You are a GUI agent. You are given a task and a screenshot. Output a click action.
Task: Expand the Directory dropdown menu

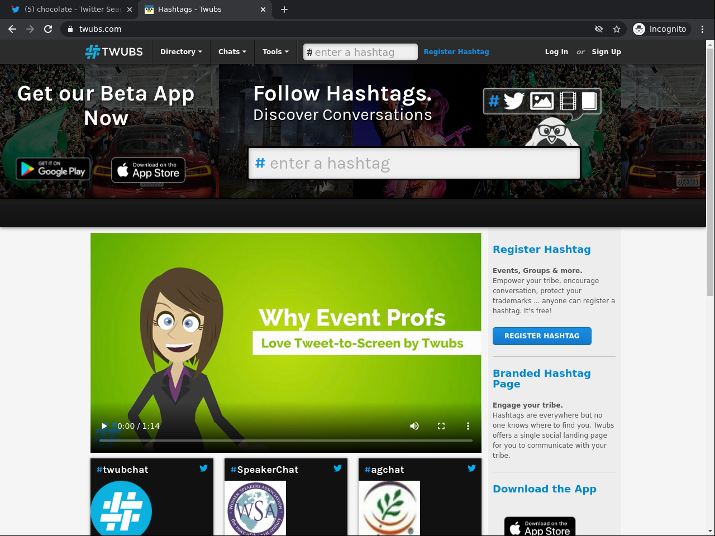181,52
